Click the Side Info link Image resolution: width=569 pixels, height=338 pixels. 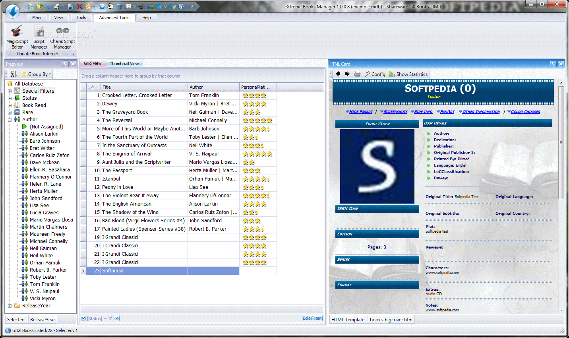tap(423, 112)
